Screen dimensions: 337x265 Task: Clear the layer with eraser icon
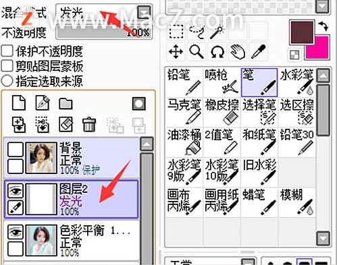tap(66, 124)
